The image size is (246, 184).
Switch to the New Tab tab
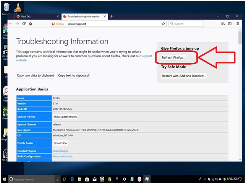(x=38, y=16)
